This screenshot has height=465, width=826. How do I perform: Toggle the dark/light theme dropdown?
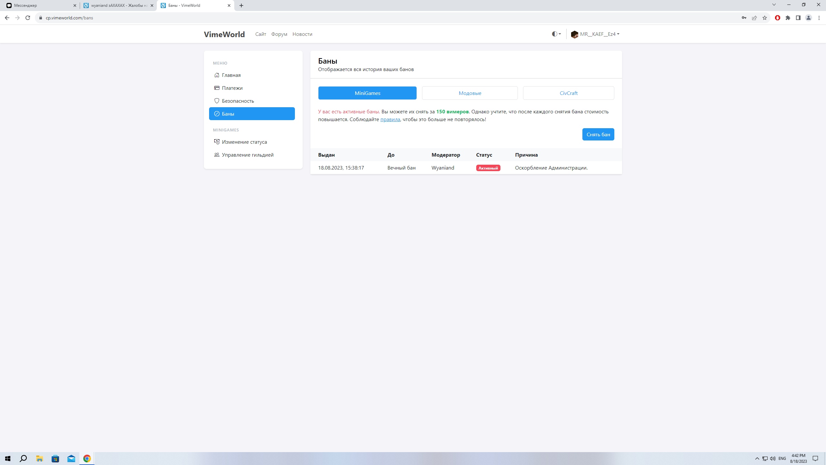(x=556, y=34)
